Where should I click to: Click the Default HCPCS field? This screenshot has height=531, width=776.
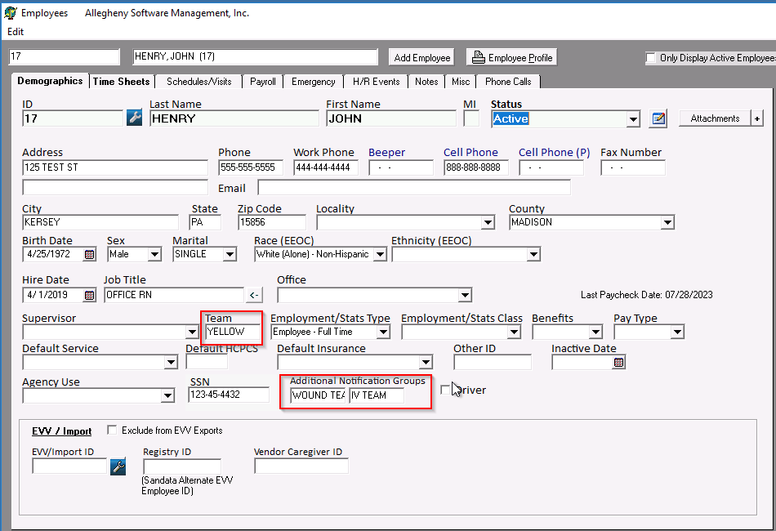207,362
